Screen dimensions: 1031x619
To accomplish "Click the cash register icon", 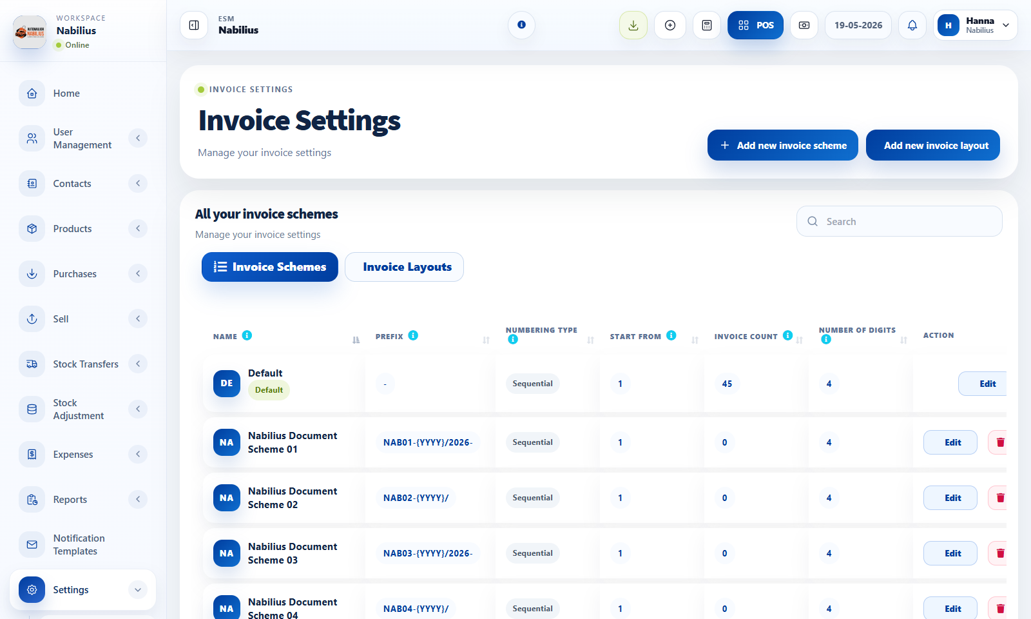I will (804, 25).
